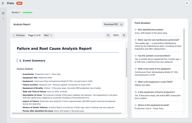
Task: Click the History of Similar Failures bullet
Action: pyautogui.click(x=68, y=107)
